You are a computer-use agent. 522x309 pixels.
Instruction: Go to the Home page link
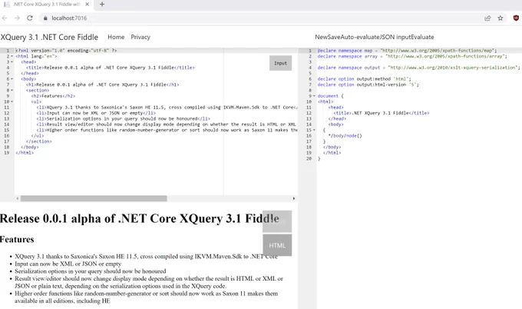tap(116, 37)
